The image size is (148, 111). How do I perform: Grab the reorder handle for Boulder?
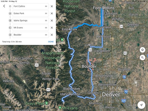tap(46, 35)
